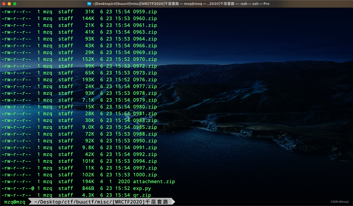
Task: Select the 0988.zip filename
Action: pos(145,134)
